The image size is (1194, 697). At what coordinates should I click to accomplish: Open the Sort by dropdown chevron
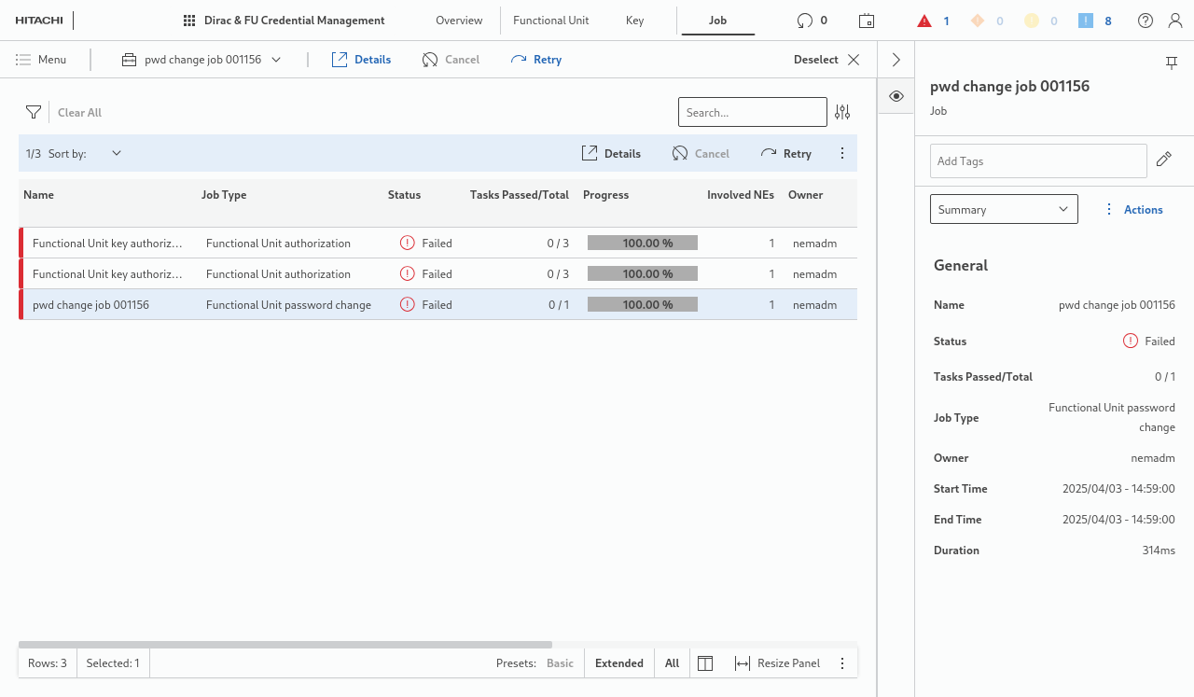pos(117,153)
